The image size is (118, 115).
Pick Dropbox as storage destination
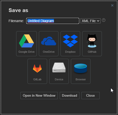70,44
